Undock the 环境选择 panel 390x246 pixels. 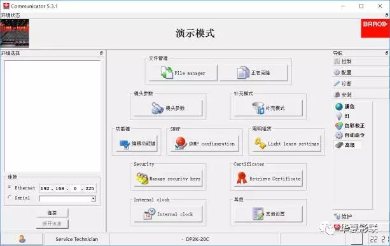pyautogui.click(x=101, y=53)
